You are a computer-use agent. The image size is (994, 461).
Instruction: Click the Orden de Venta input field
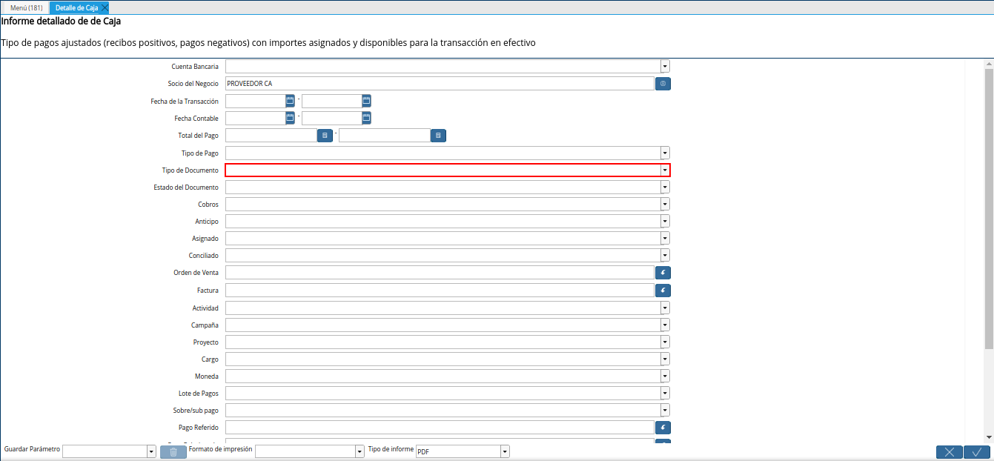(440, 273)
